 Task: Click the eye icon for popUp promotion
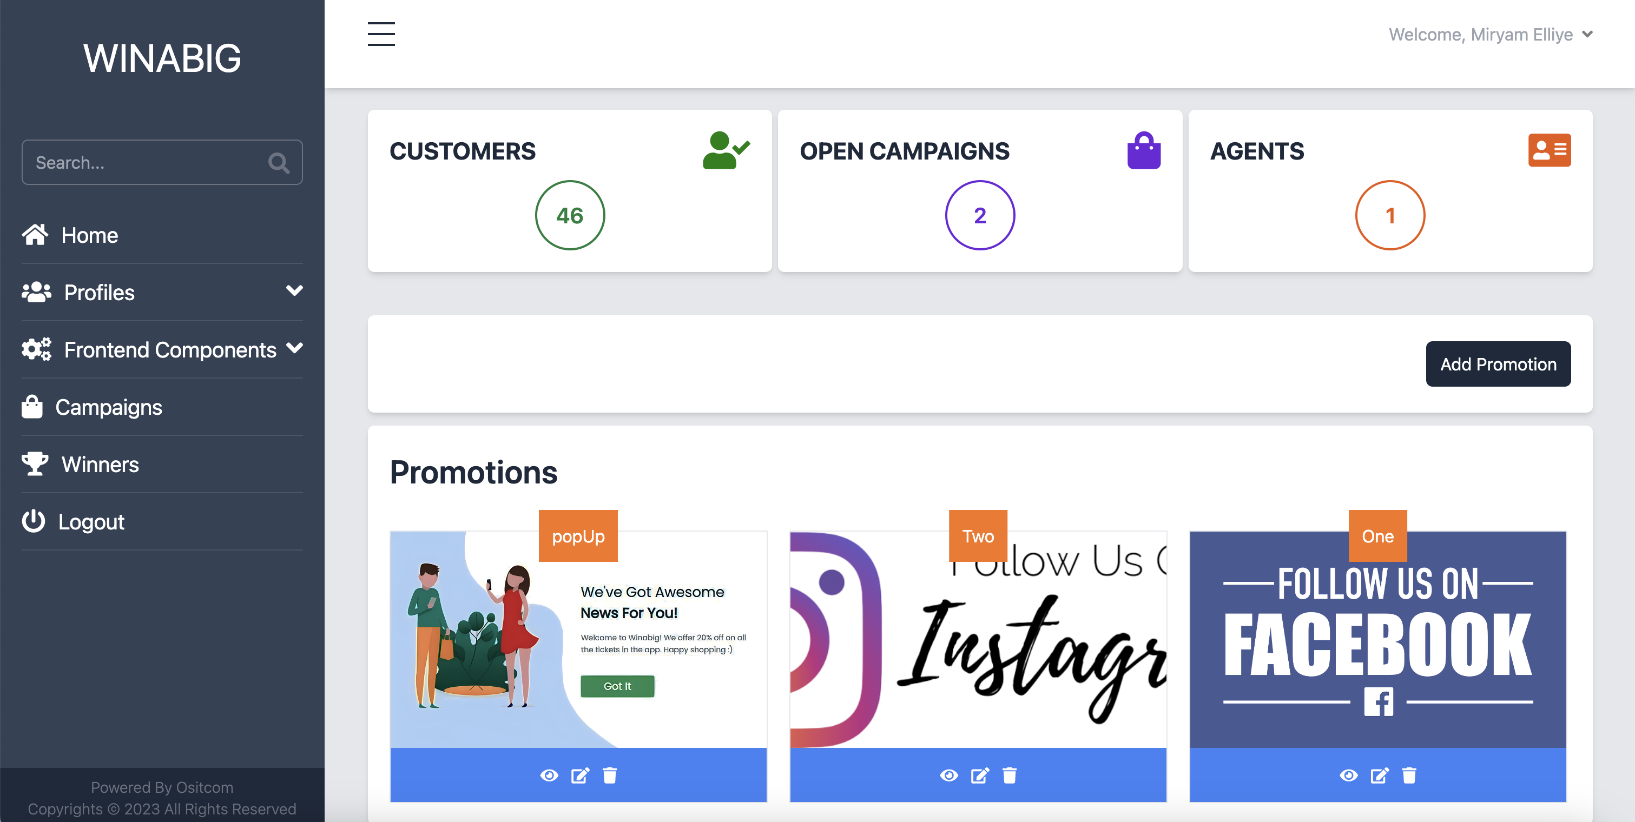pos(549,775)
